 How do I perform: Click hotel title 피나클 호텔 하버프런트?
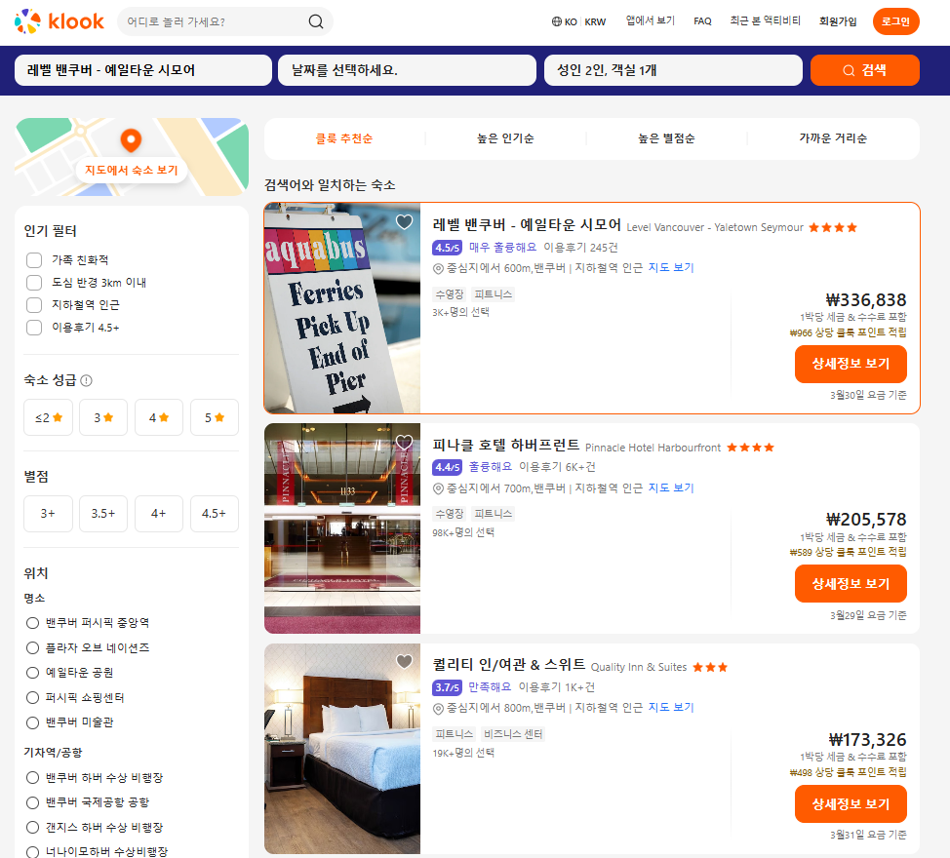pyautogui.click(x=506, y=445)
